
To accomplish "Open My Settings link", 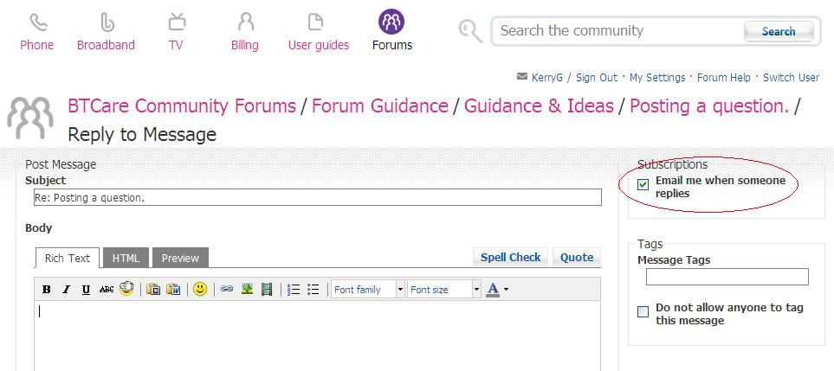I will click(x=657, y=78).
